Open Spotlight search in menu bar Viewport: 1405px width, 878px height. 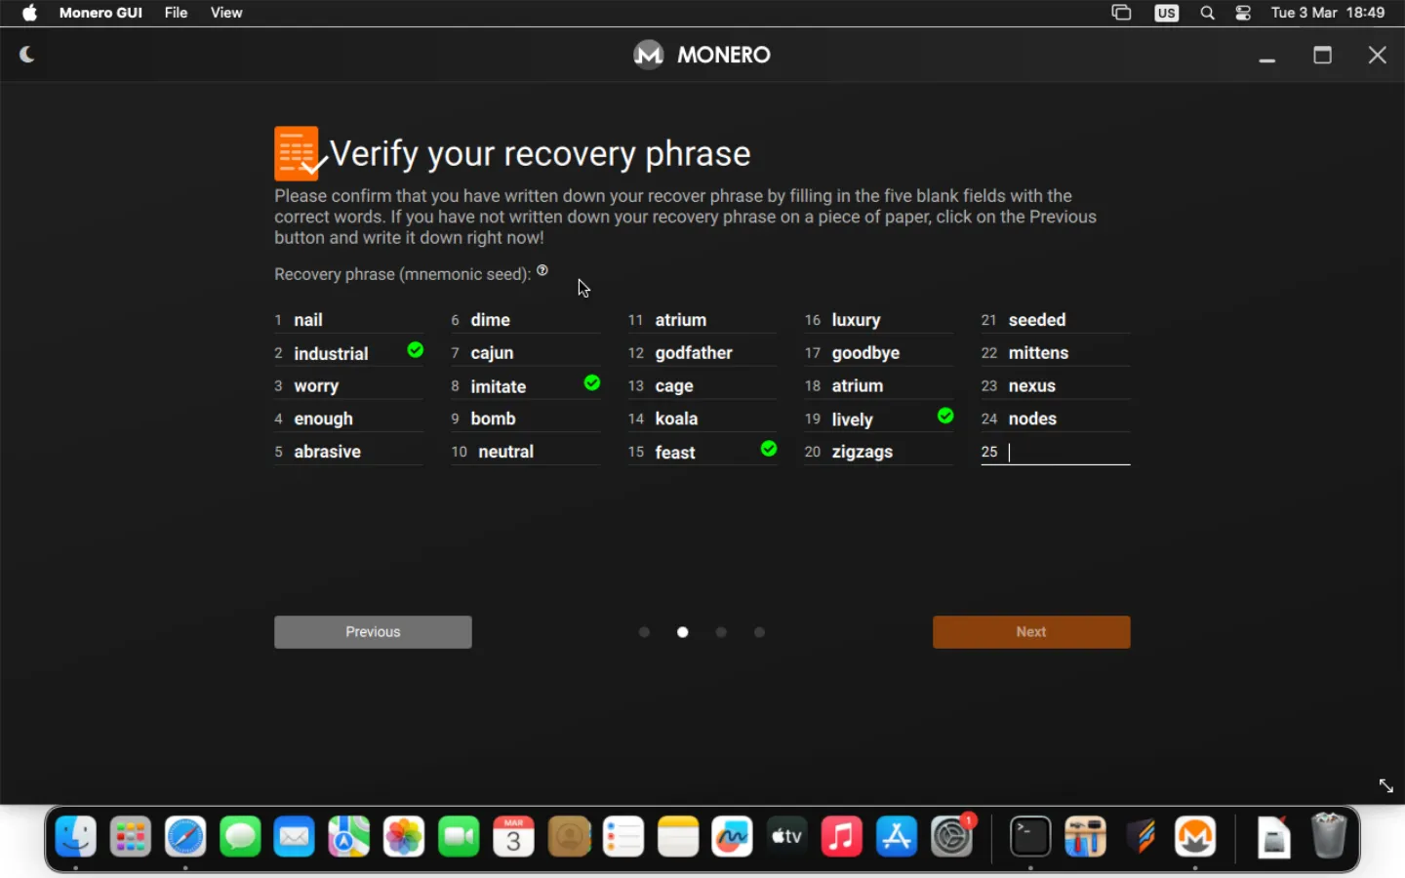[1208, 13]
